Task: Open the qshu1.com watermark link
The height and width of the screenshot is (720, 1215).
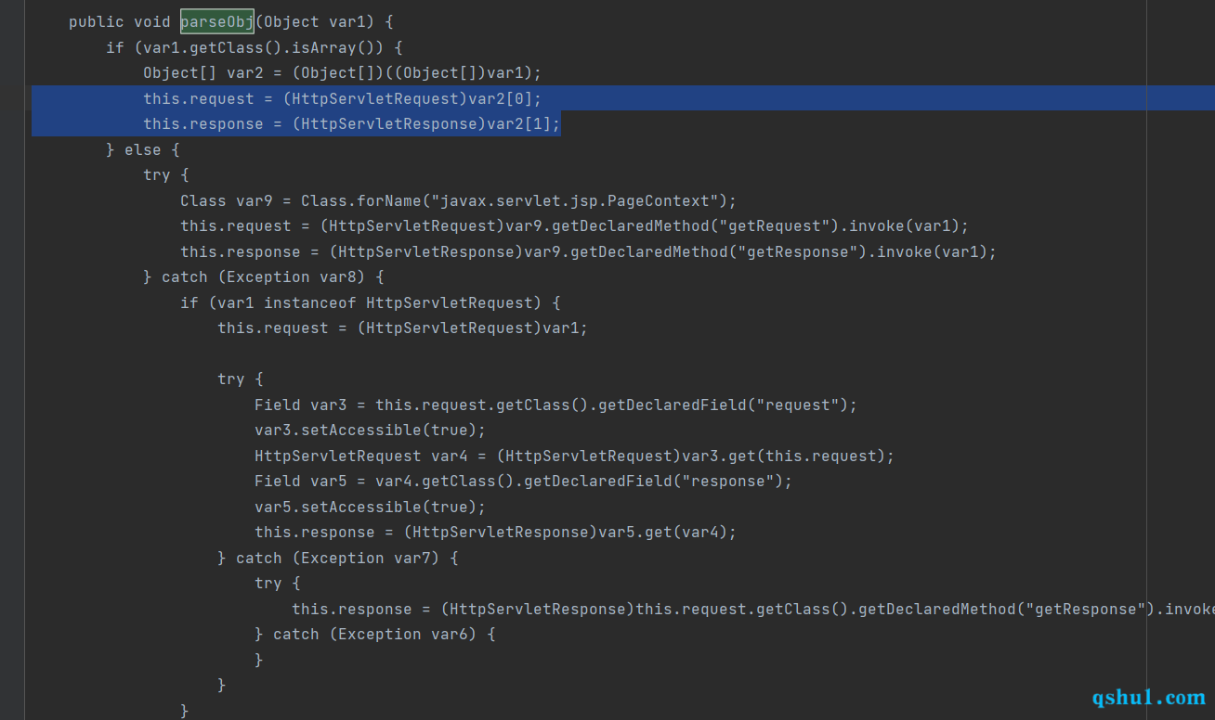Action: click(x=1148, y=697)
